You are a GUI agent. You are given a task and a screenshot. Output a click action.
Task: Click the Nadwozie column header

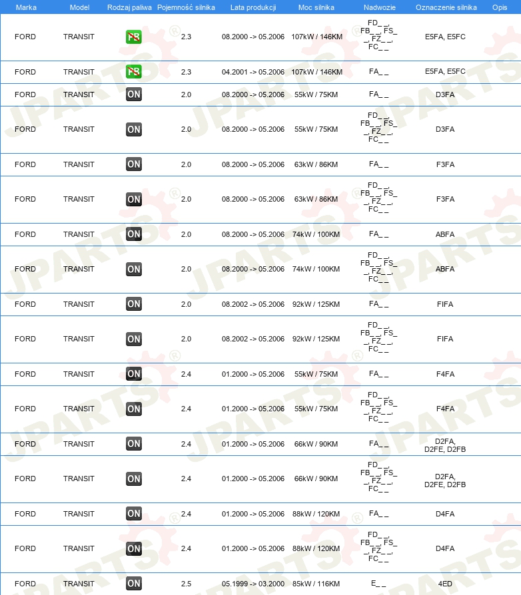(x=380, y=7)
